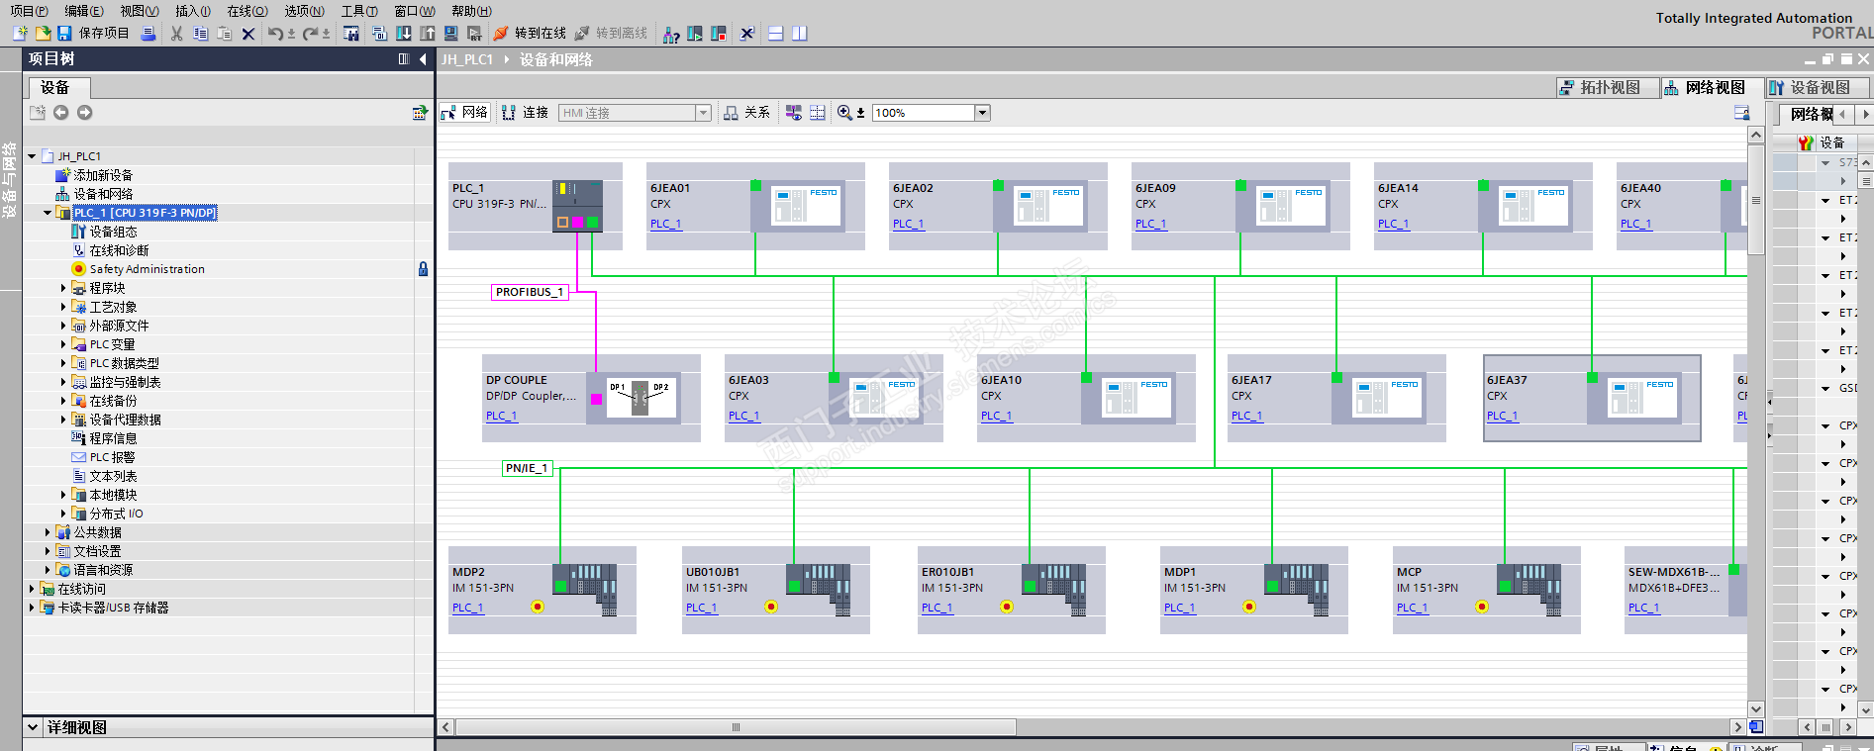1874x751 pixels.
Task: Click the PLC_1 link under device 6JEA10
Action: (x=997, y=416)
